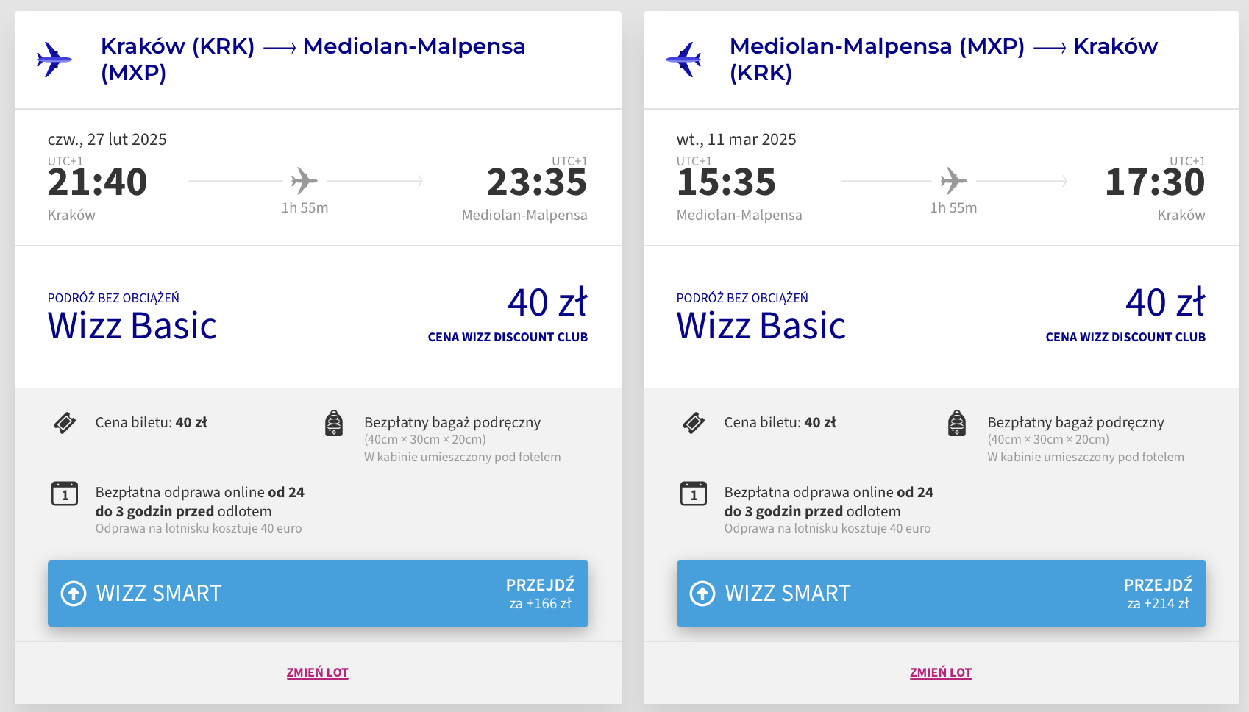Click the gray plane icon on the 15:35 flight line

point(953,180)
